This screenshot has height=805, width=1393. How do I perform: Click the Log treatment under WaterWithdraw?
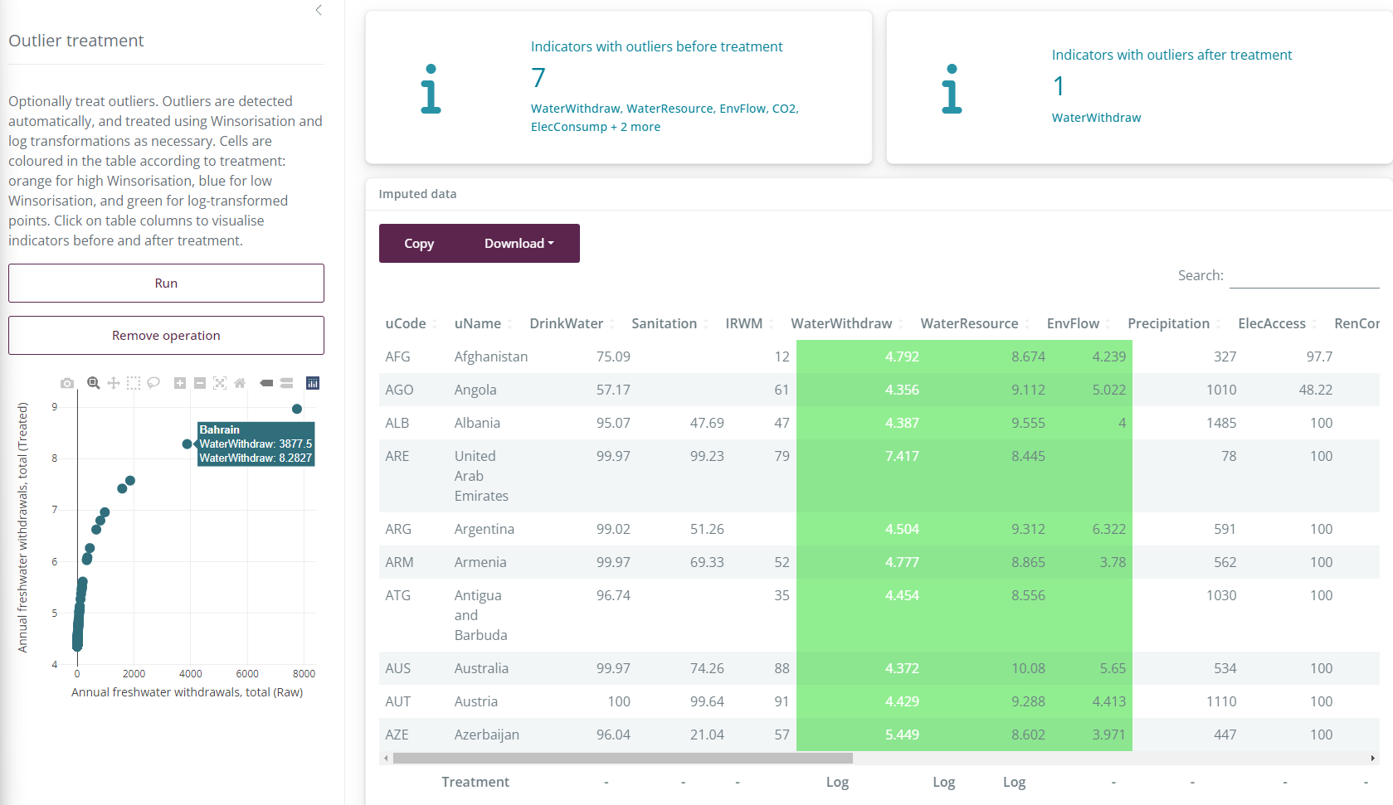(837, 782)
